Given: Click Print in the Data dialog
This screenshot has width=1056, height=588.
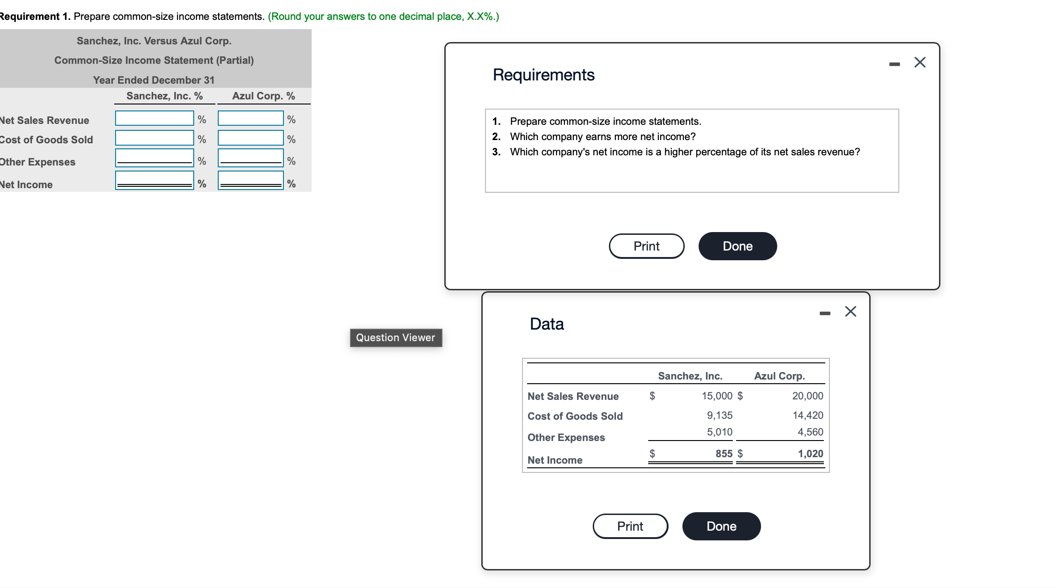Looking at the screenshot, I should [x=630, y=526].
